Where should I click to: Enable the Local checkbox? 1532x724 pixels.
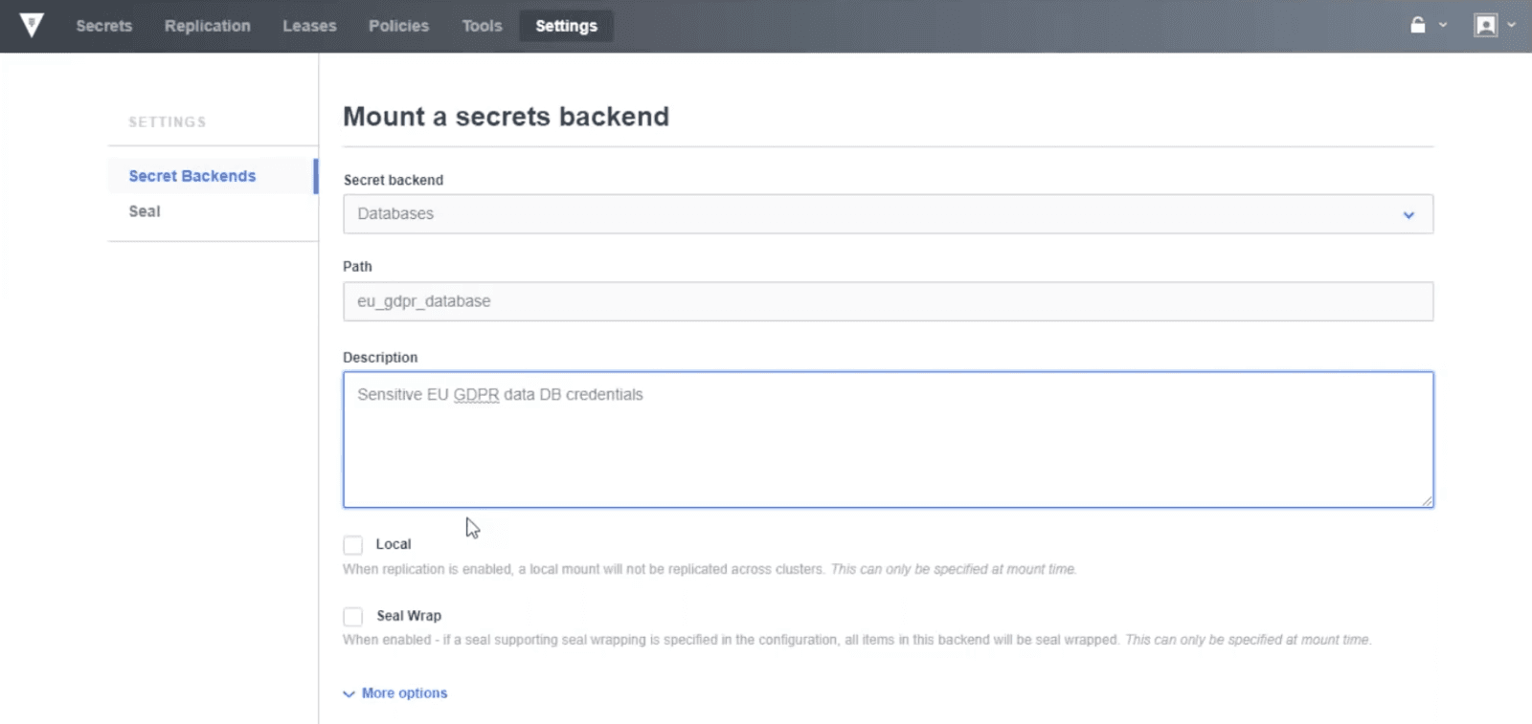tap(353, 545)
